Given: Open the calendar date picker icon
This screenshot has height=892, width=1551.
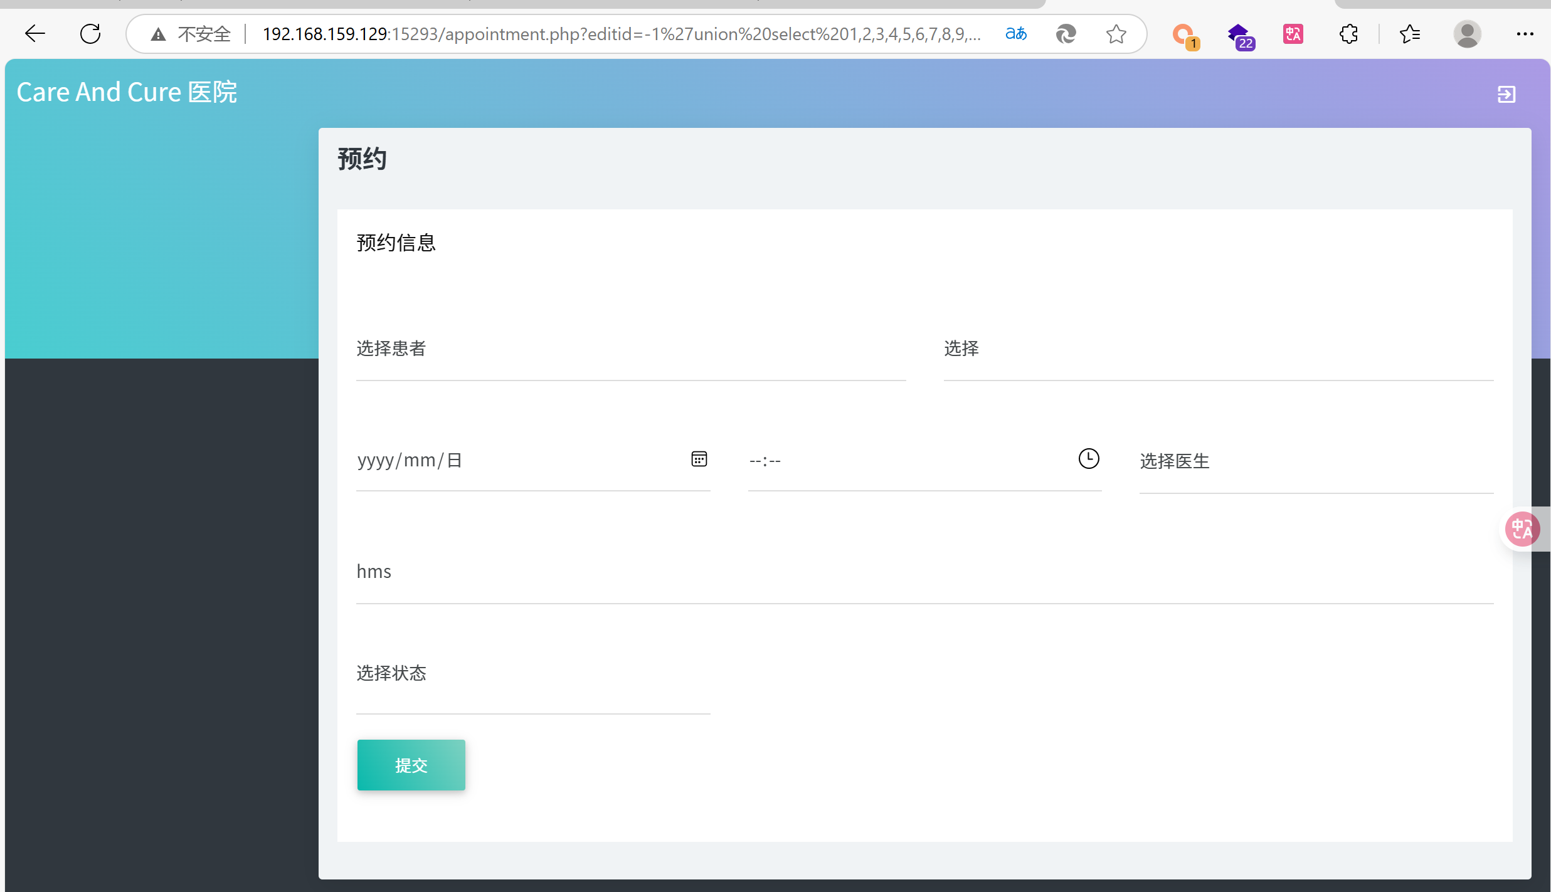Looking at the screenshot, I should pyautogui.click(x=699, y=458).
